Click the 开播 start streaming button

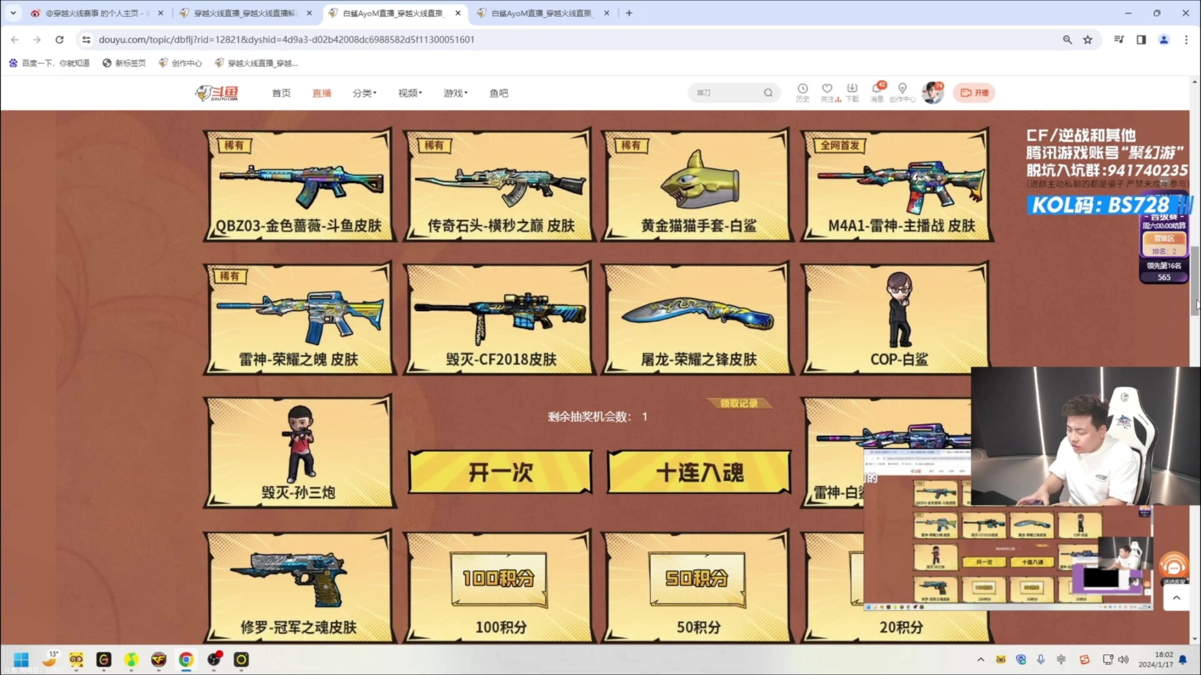click(974, 92)
